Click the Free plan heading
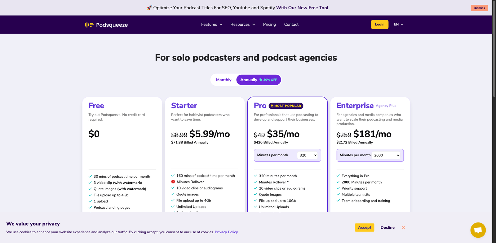This screenshot has height=243, width=496. click(96, 106)
